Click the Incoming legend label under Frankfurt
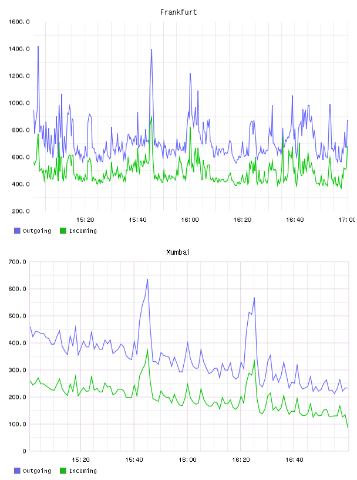357x480 pixels. pyautogui.click(x=83, y=231)
